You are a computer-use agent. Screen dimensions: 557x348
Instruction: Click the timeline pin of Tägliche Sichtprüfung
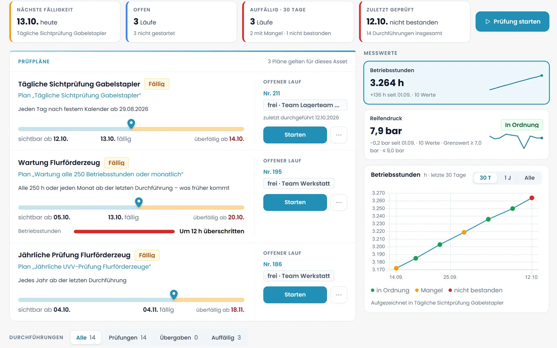point(131,124)
